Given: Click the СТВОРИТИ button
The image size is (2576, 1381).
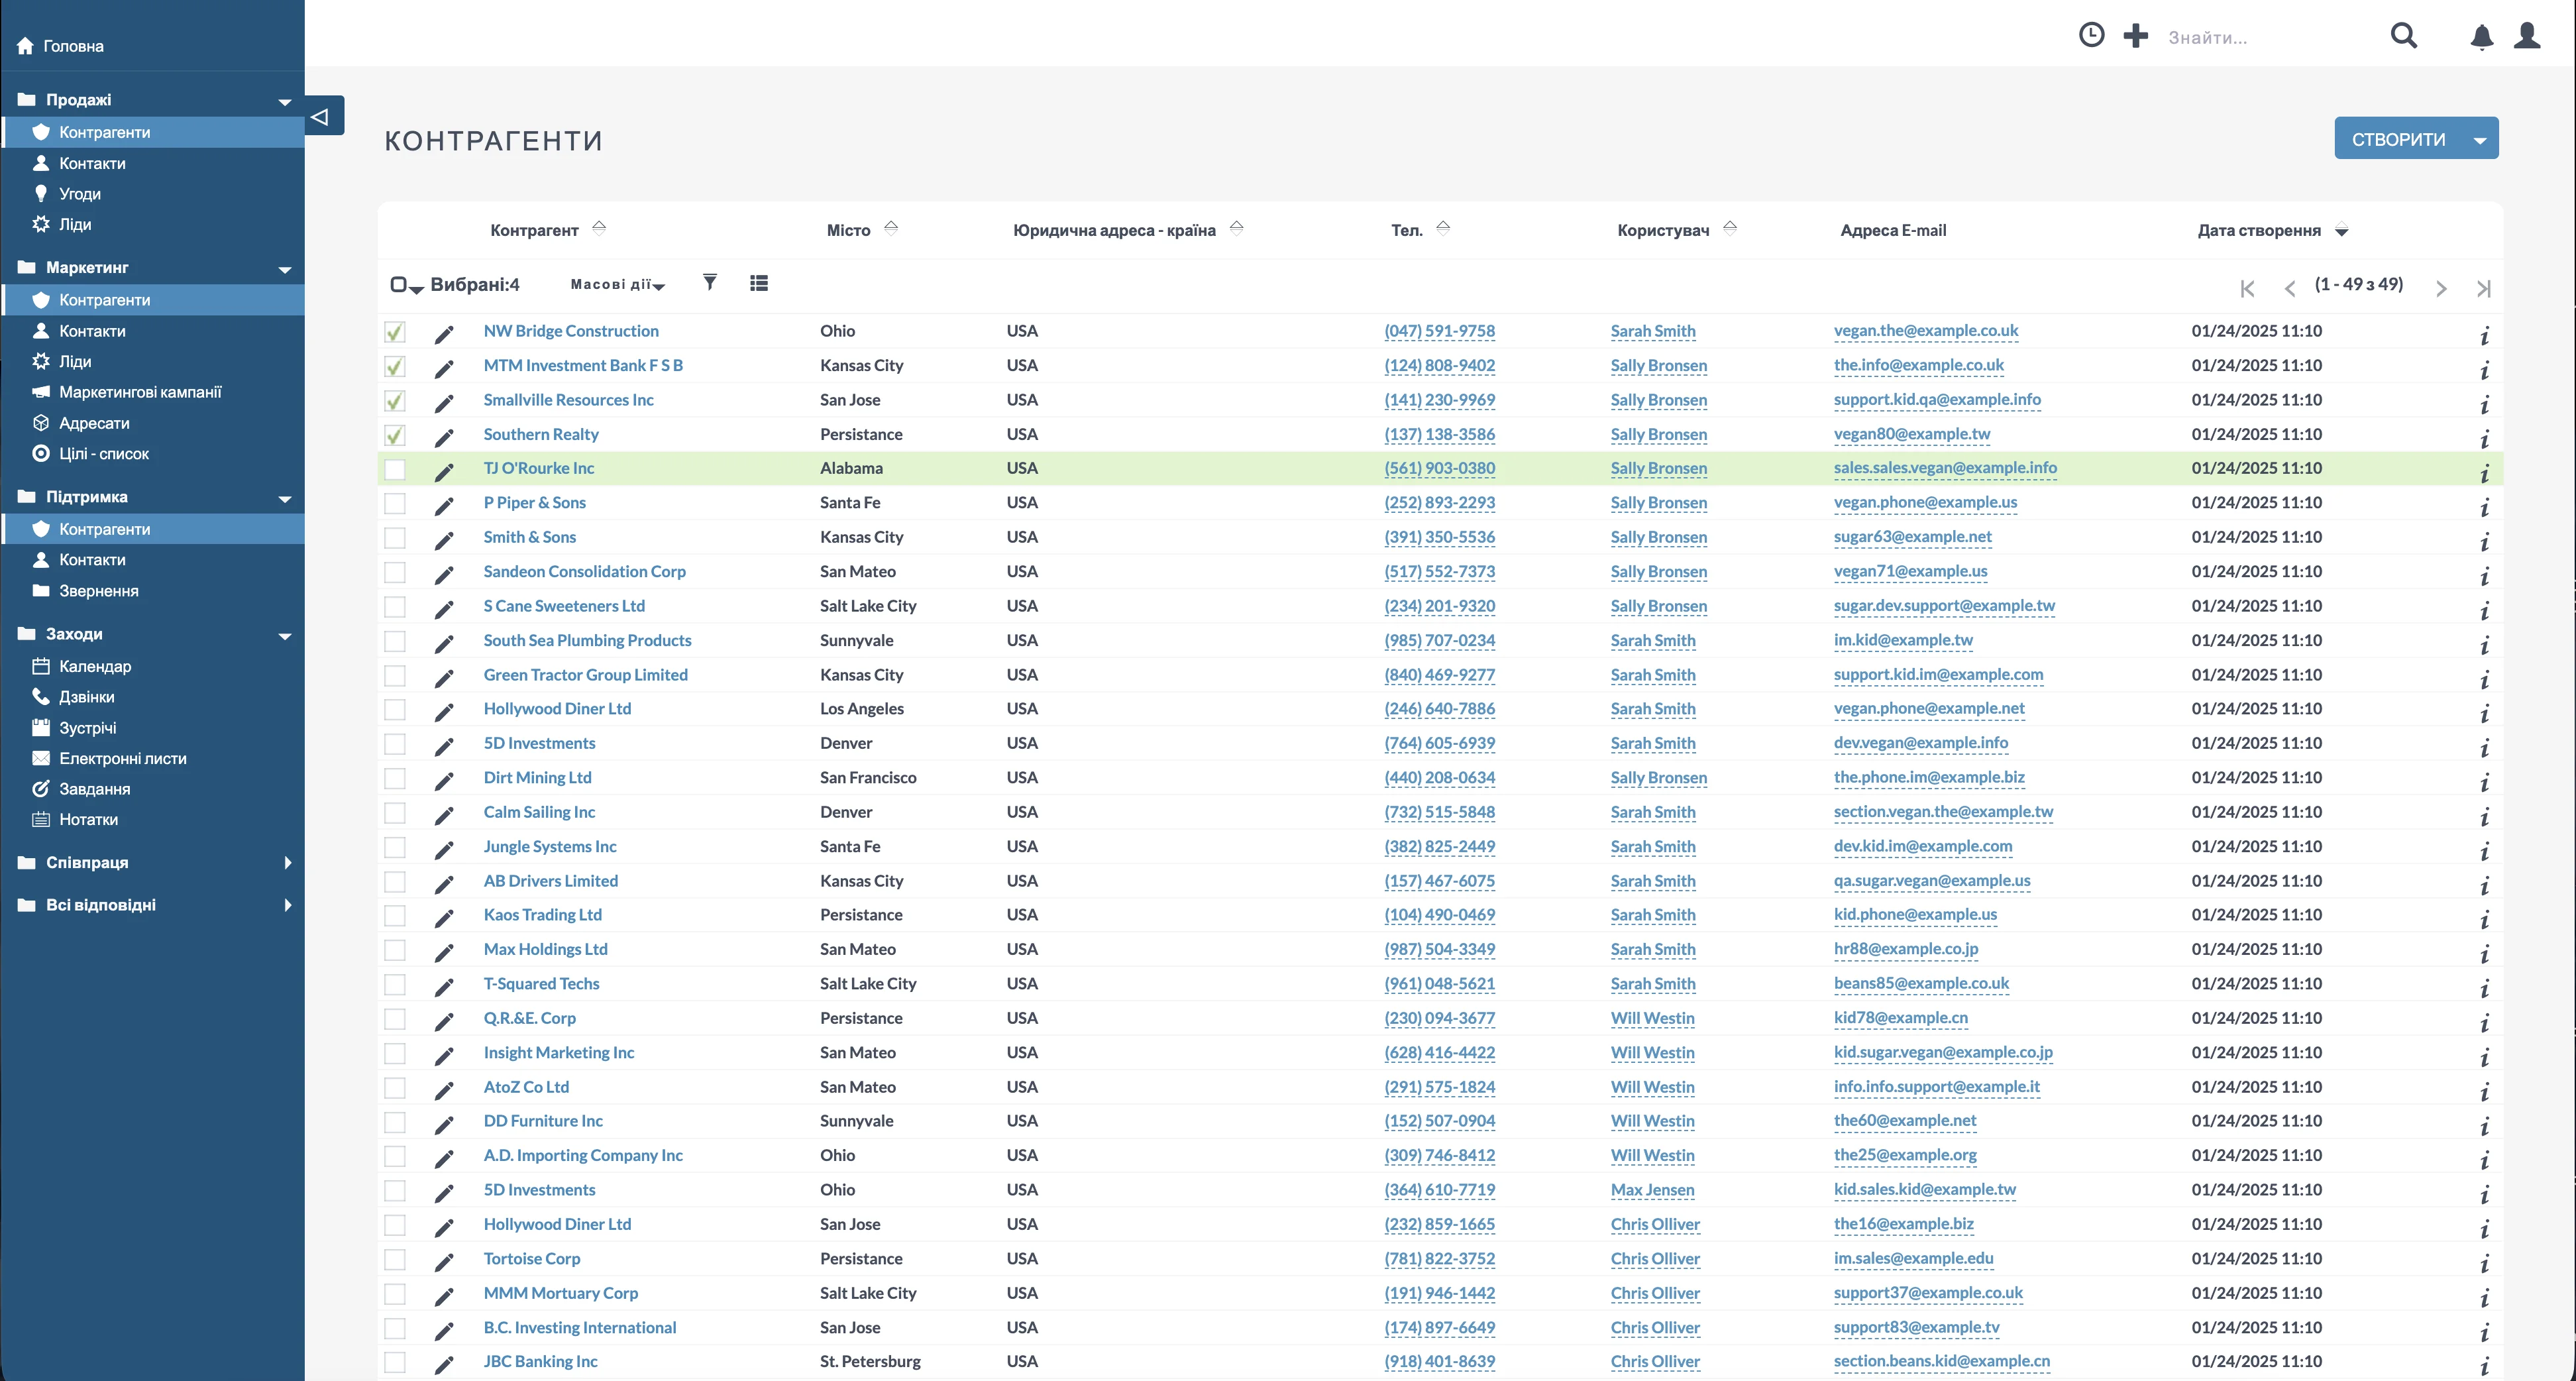Looking at the screenshot, I should tap(2398, 140).
